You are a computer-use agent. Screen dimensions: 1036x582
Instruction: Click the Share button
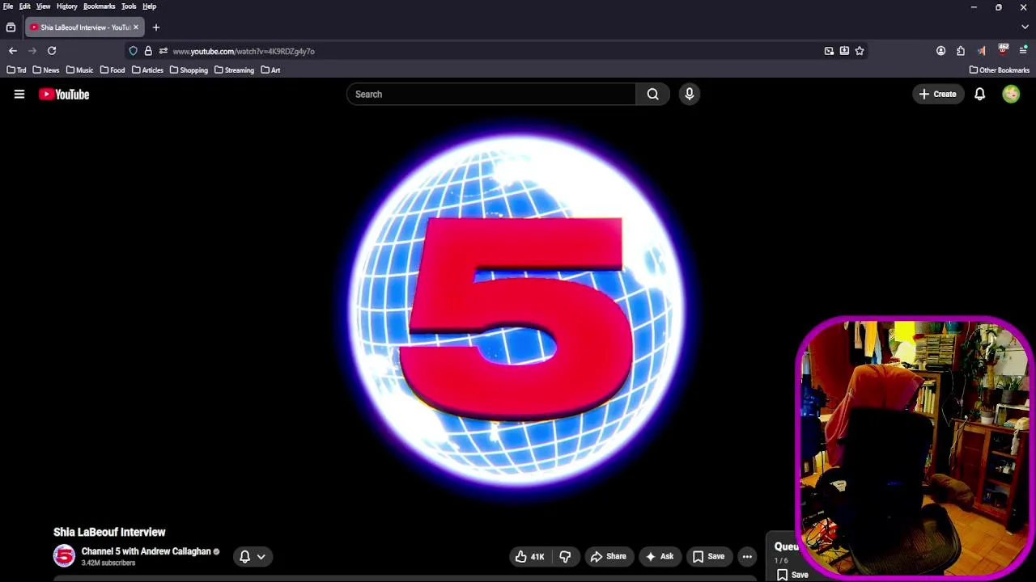click(608, 556)
